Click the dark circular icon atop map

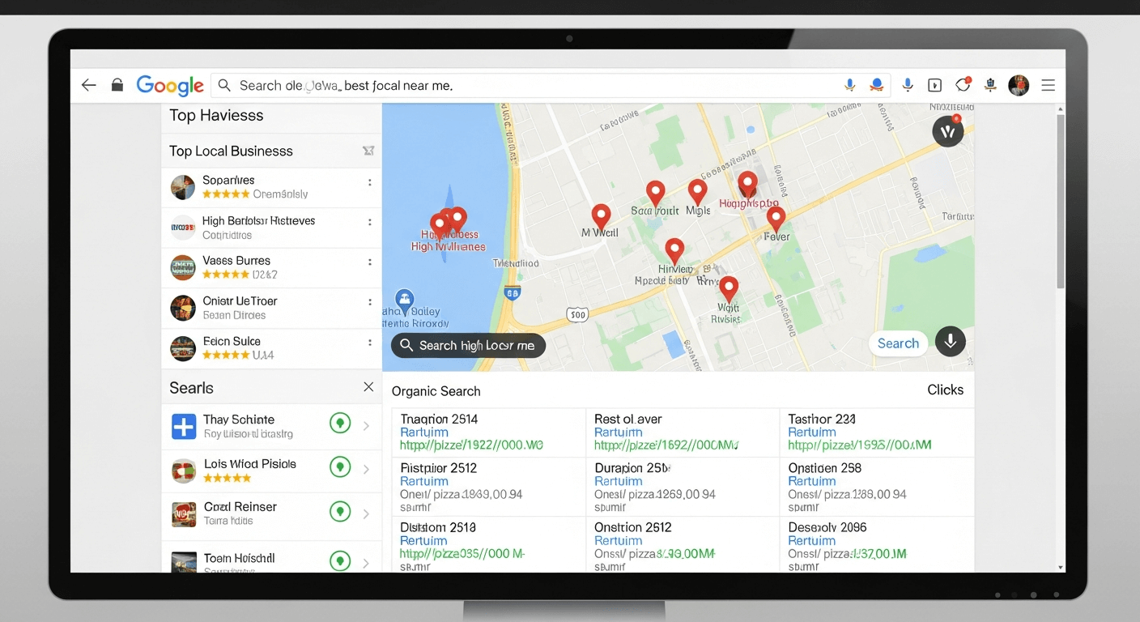tap(948, 131)
